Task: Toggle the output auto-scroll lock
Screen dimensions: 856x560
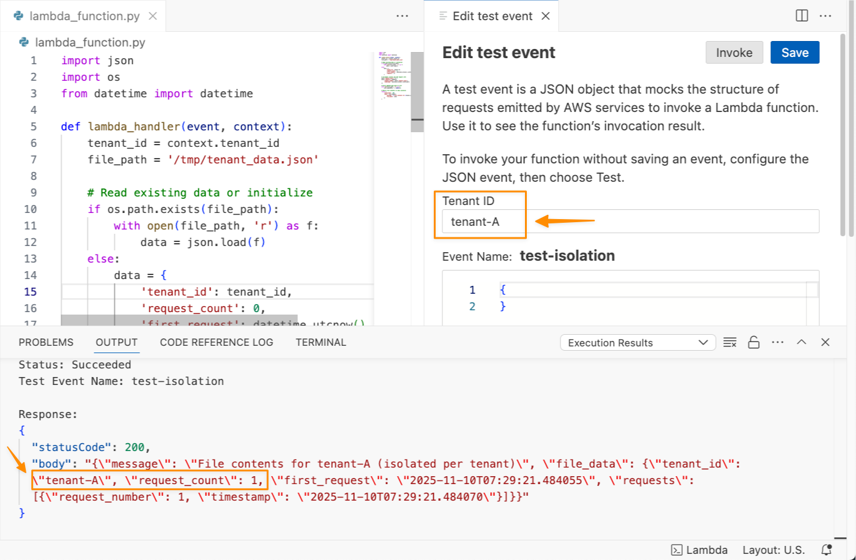Action: pos(754,343)
